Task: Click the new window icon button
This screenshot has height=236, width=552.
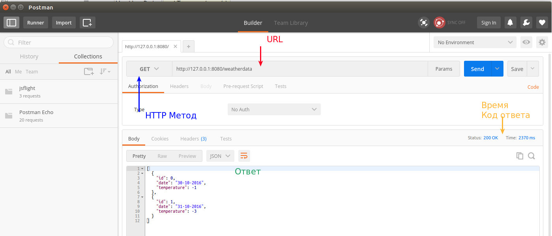Action: pyautogui.click(x=87, y=23)
